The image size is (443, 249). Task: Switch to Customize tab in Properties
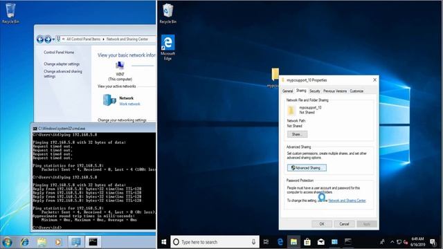point(356,91)
